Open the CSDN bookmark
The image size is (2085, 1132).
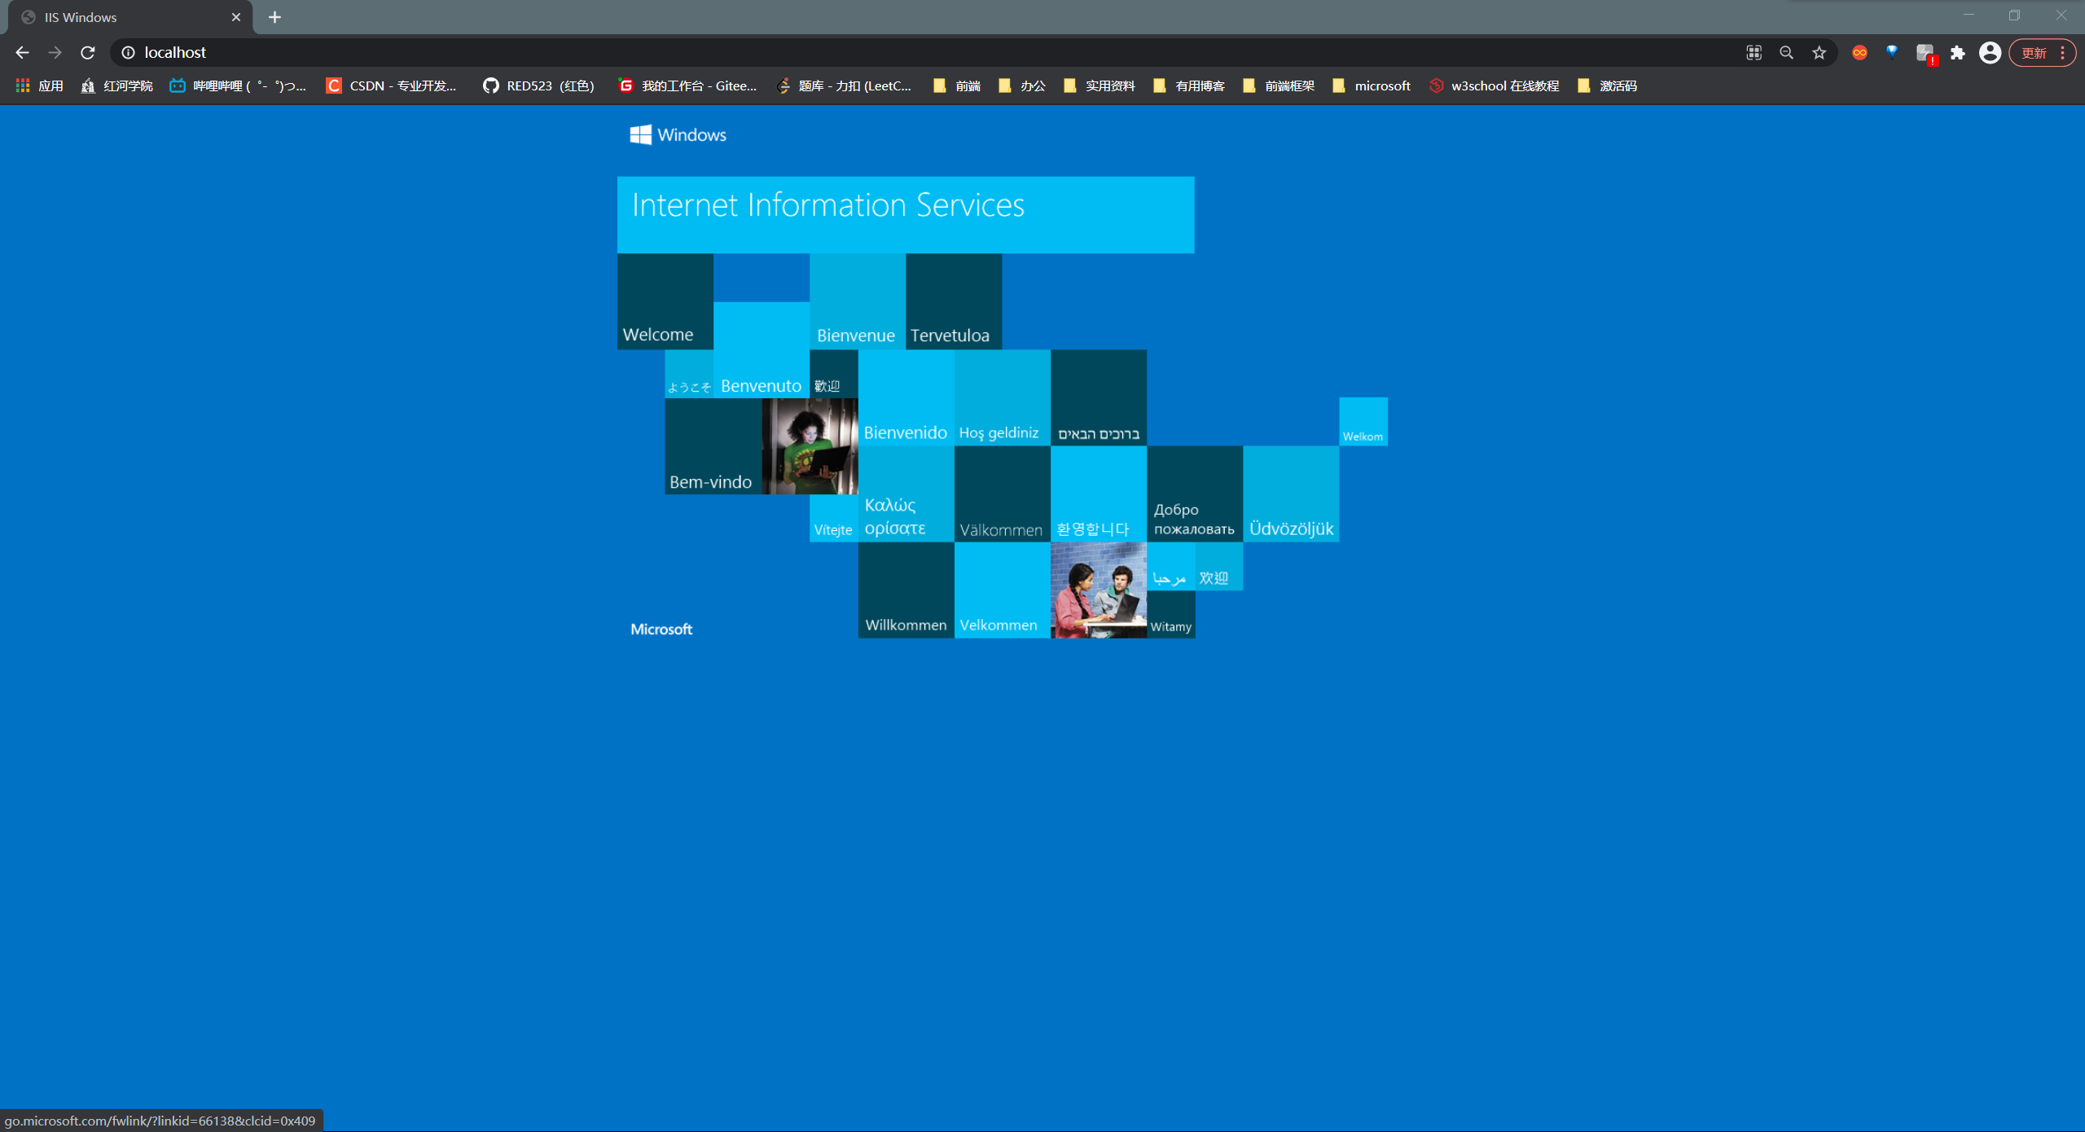[392, 86]
